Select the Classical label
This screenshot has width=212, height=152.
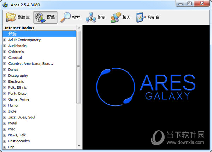[x=15, y=58]
